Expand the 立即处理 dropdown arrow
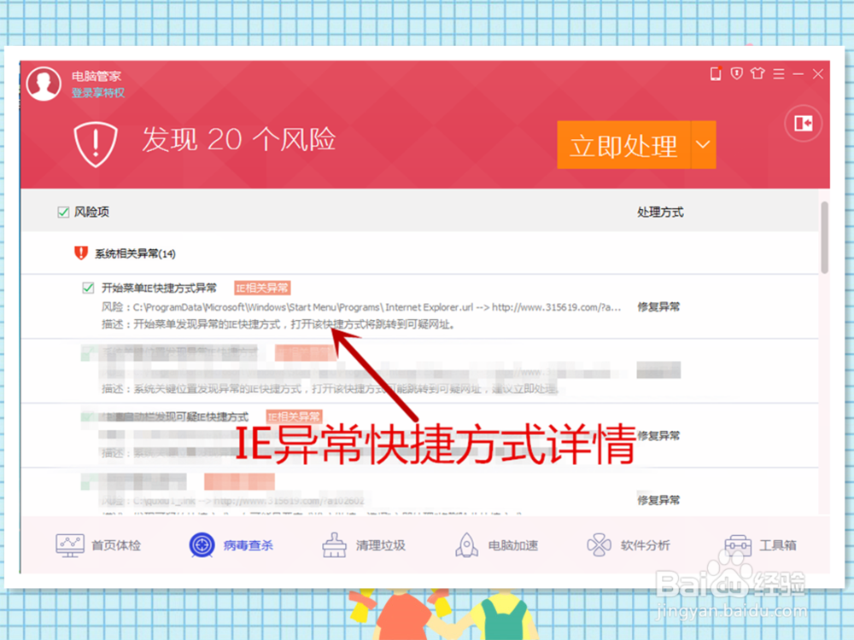Screen dimensions: 854x640 (x=703, y=145)
